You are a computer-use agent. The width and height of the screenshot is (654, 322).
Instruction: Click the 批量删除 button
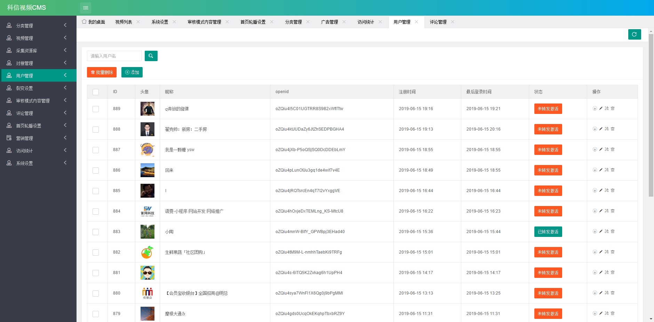(102, 72)
